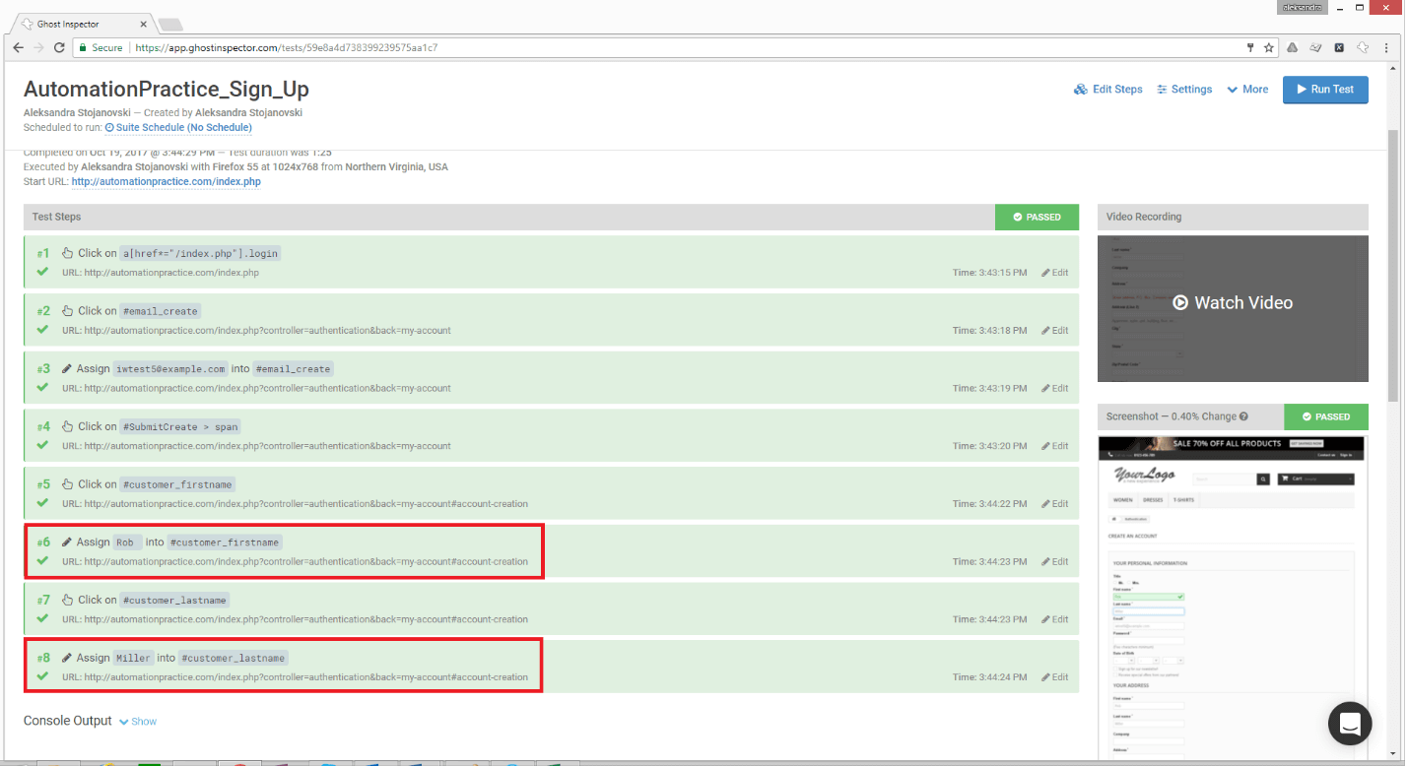
Task: Open the page screenshot thumbnail
Action: (1233, 598)
